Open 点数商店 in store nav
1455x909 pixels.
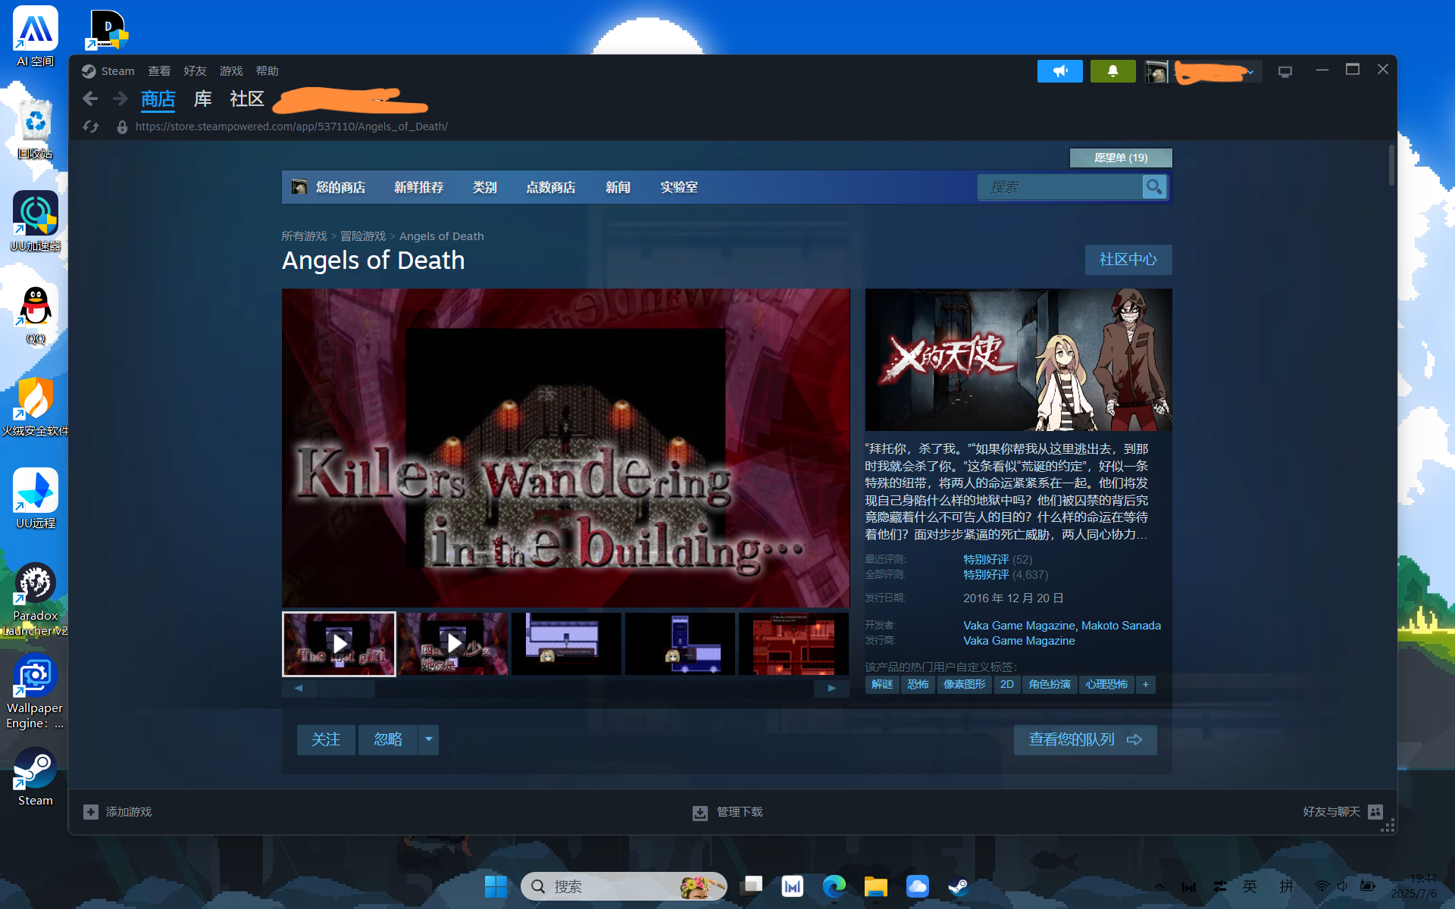[x=551, y=187]
